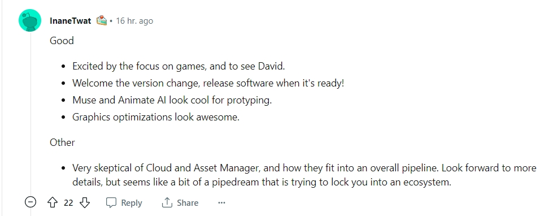Click the Muse and Animate AI bullet

(172, 100)
